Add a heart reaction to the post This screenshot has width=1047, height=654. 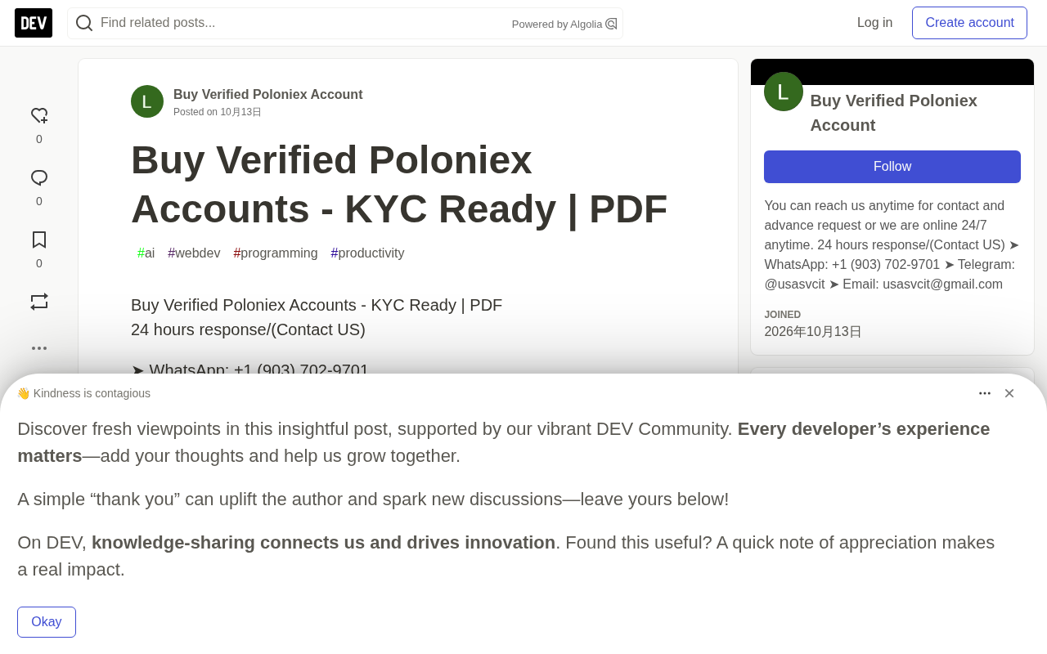click(39, 116)
